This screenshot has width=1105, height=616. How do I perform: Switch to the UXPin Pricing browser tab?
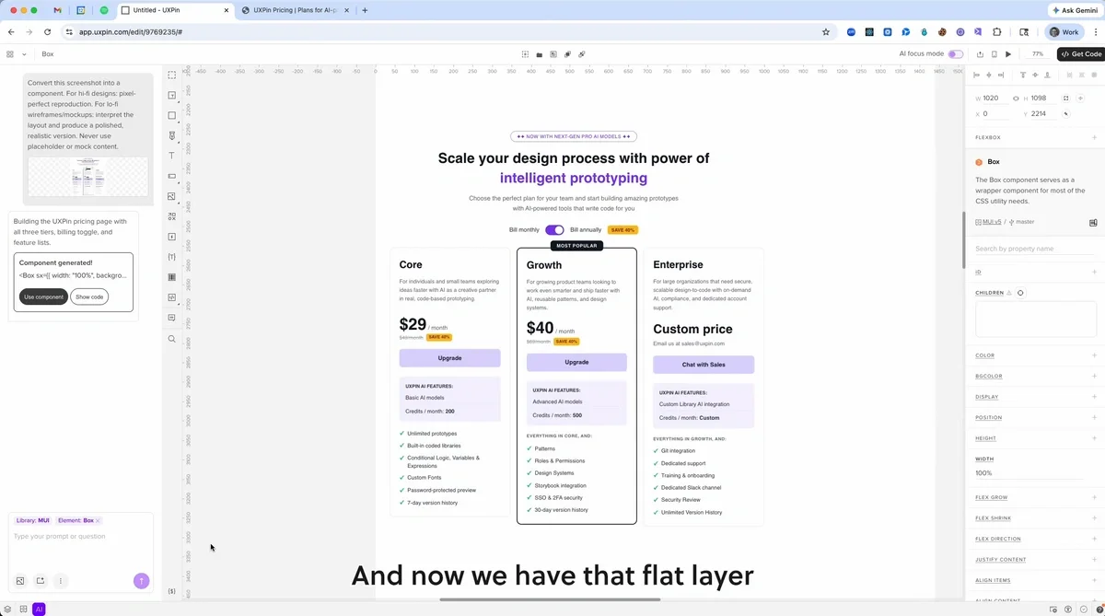pyautogui.click(x=295, y=10)
